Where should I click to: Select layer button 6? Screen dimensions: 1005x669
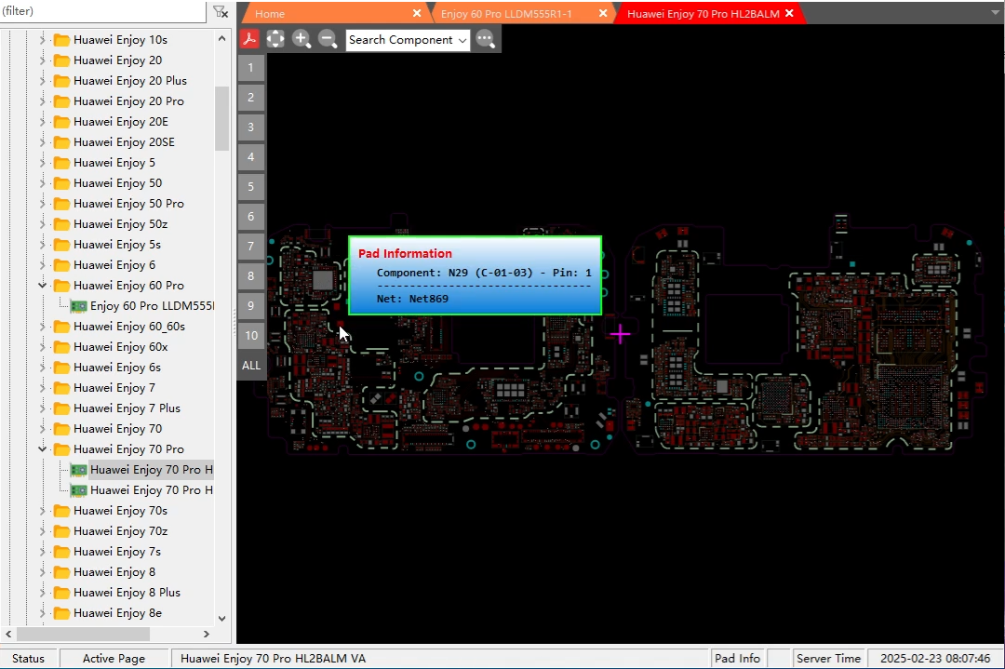pyautogui.click(x=250, y=217)
